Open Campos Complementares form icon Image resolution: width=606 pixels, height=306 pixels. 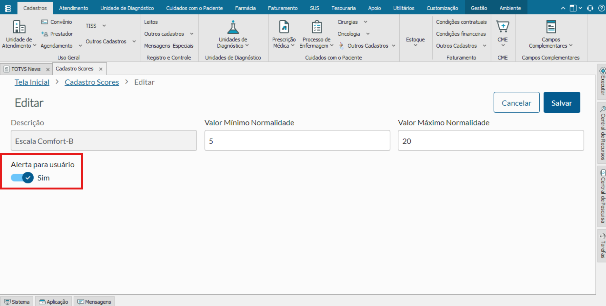[551, 27]
